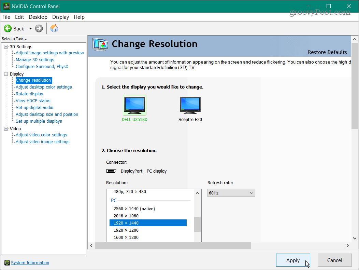Click the NVIDIA Control Panel home icon
The width and height of the screenshot is (359, 270).
tap(54, 28)
